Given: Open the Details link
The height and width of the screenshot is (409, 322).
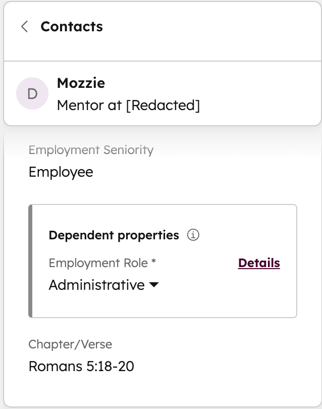Looking at the screenshot, I should [259, 263].
